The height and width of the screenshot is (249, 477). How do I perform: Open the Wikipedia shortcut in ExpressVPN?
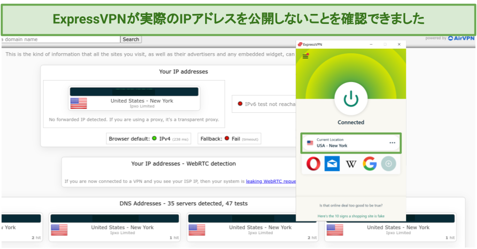coord(351,164)
